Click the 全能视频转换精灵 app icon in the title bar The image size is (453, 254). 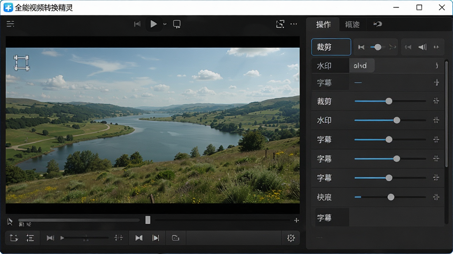click(8, 7)
